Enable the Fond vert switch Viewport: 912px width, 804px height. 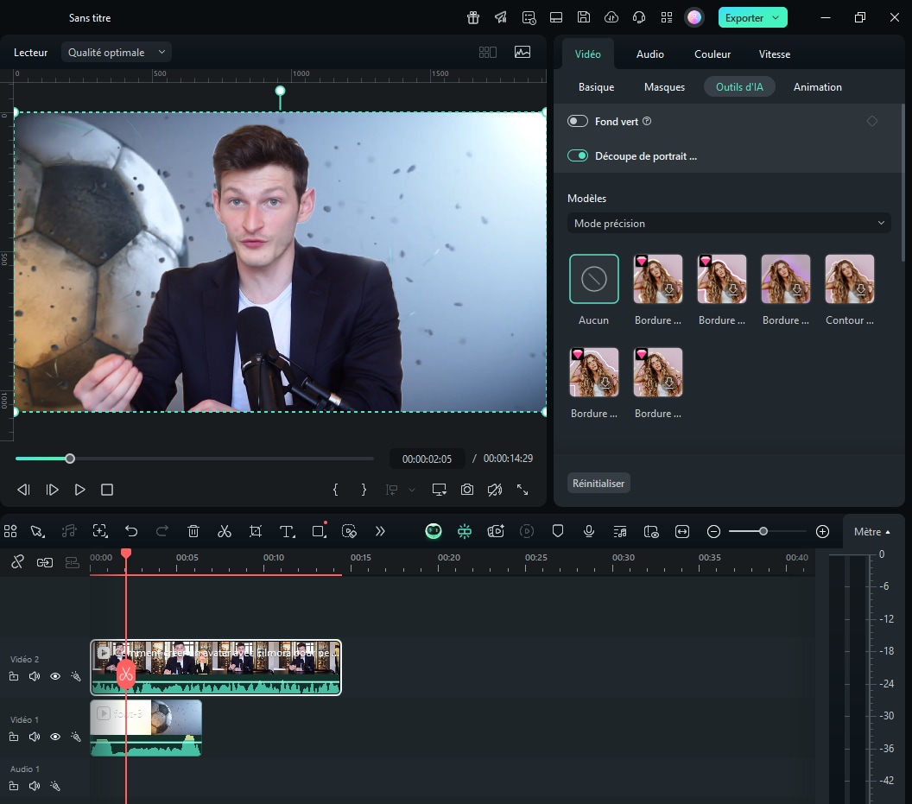578,121
